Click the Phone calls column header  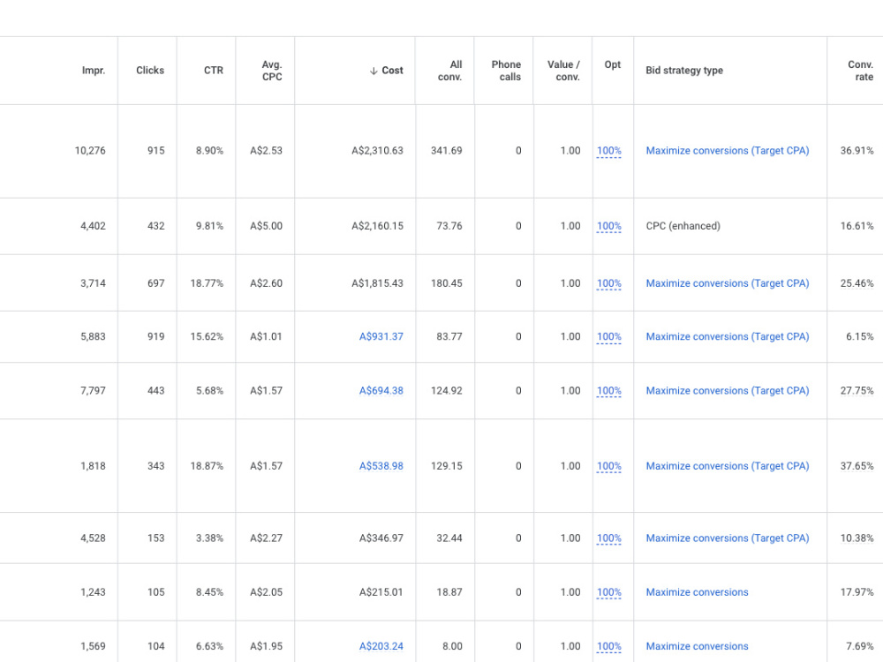[x=506, y=71]
